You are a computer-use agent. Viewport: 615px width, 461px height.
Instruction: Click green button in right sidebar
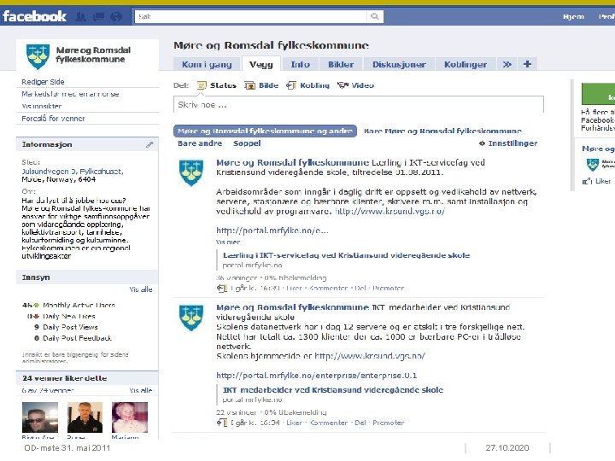(x=598, y=94)
